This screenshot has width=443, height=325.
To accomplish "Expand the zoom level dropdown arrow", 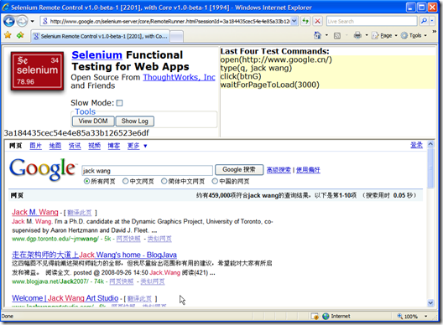I will click(x=425, y=317).
